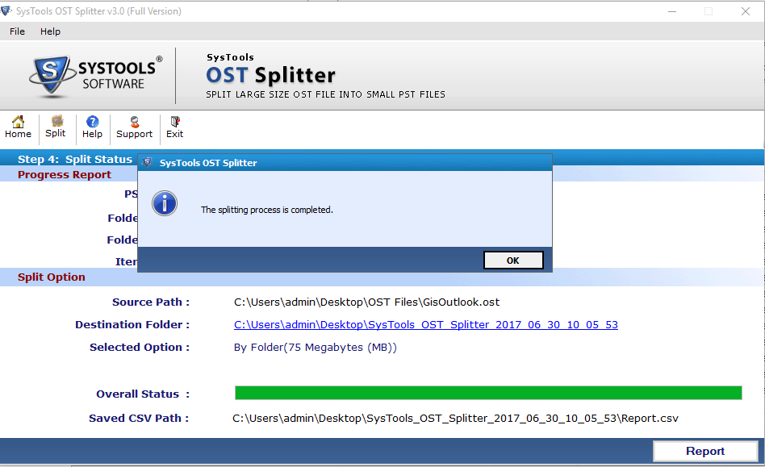Click the 'Source Path :' label
The height and width of the screenshot is (467, 765).
coord(151,302)
